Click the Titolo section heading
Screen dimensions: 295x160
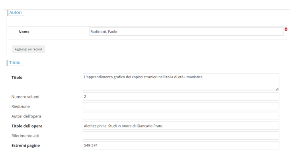point(15,63)
